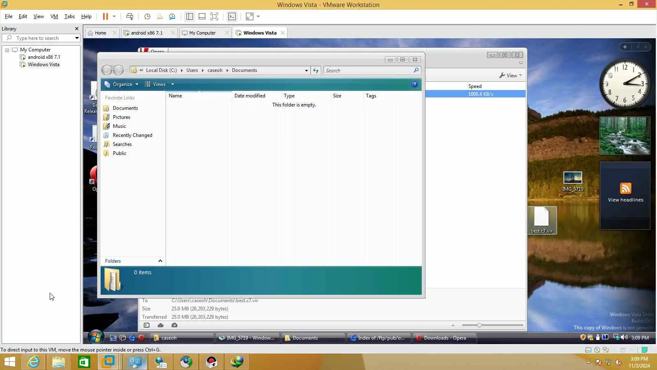Image resolution: width=657 pixels, height=370 pixels.
Task: Sort by the Name column header
Action: point(199,96)
